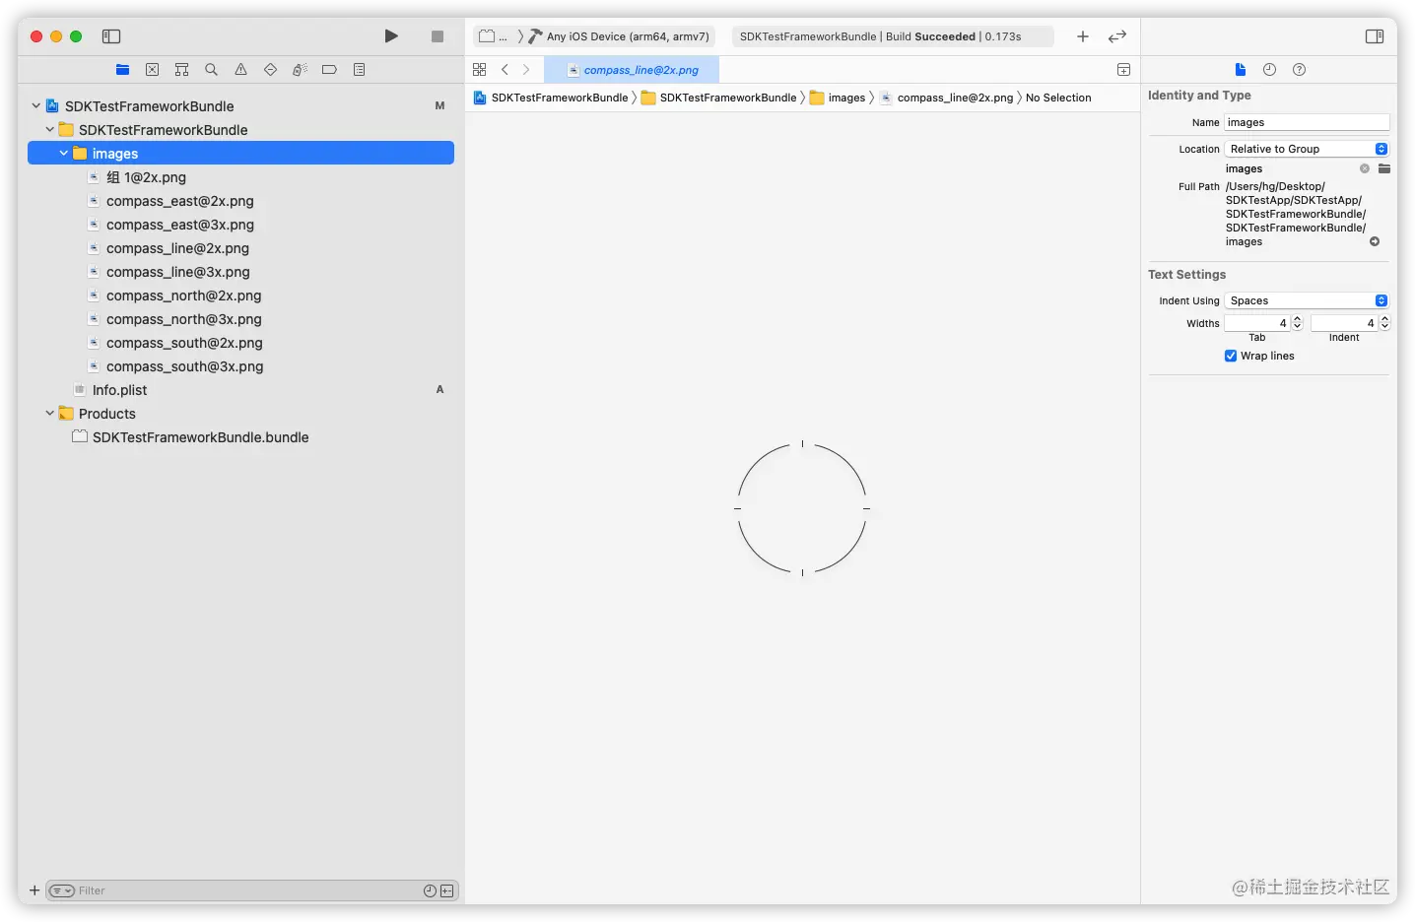Click the compass image preview
Screen dimensions: 1415x922
pos(802,508)
